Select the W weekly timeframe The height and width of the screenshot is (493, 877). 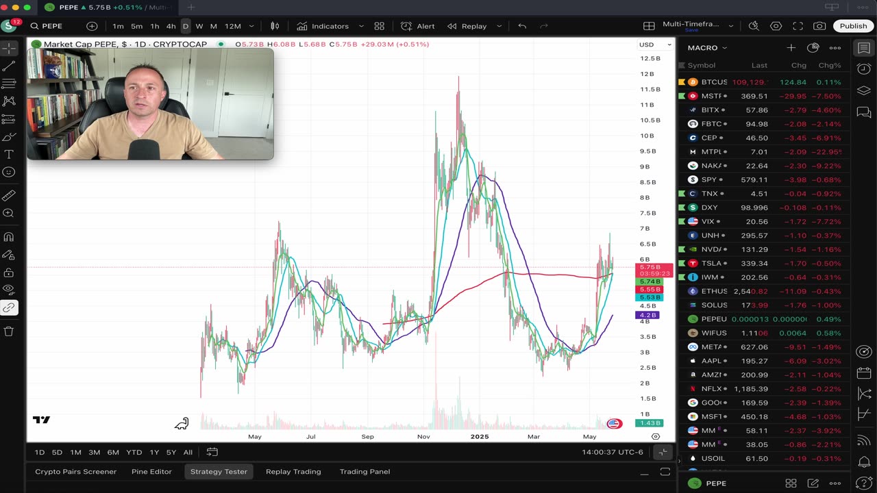point(199,26)
